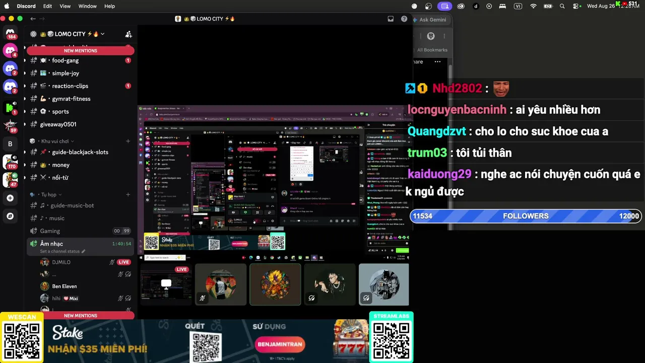Click username Nhd2802 in chat overlay

pyautogui.click(x=457, y=88)
